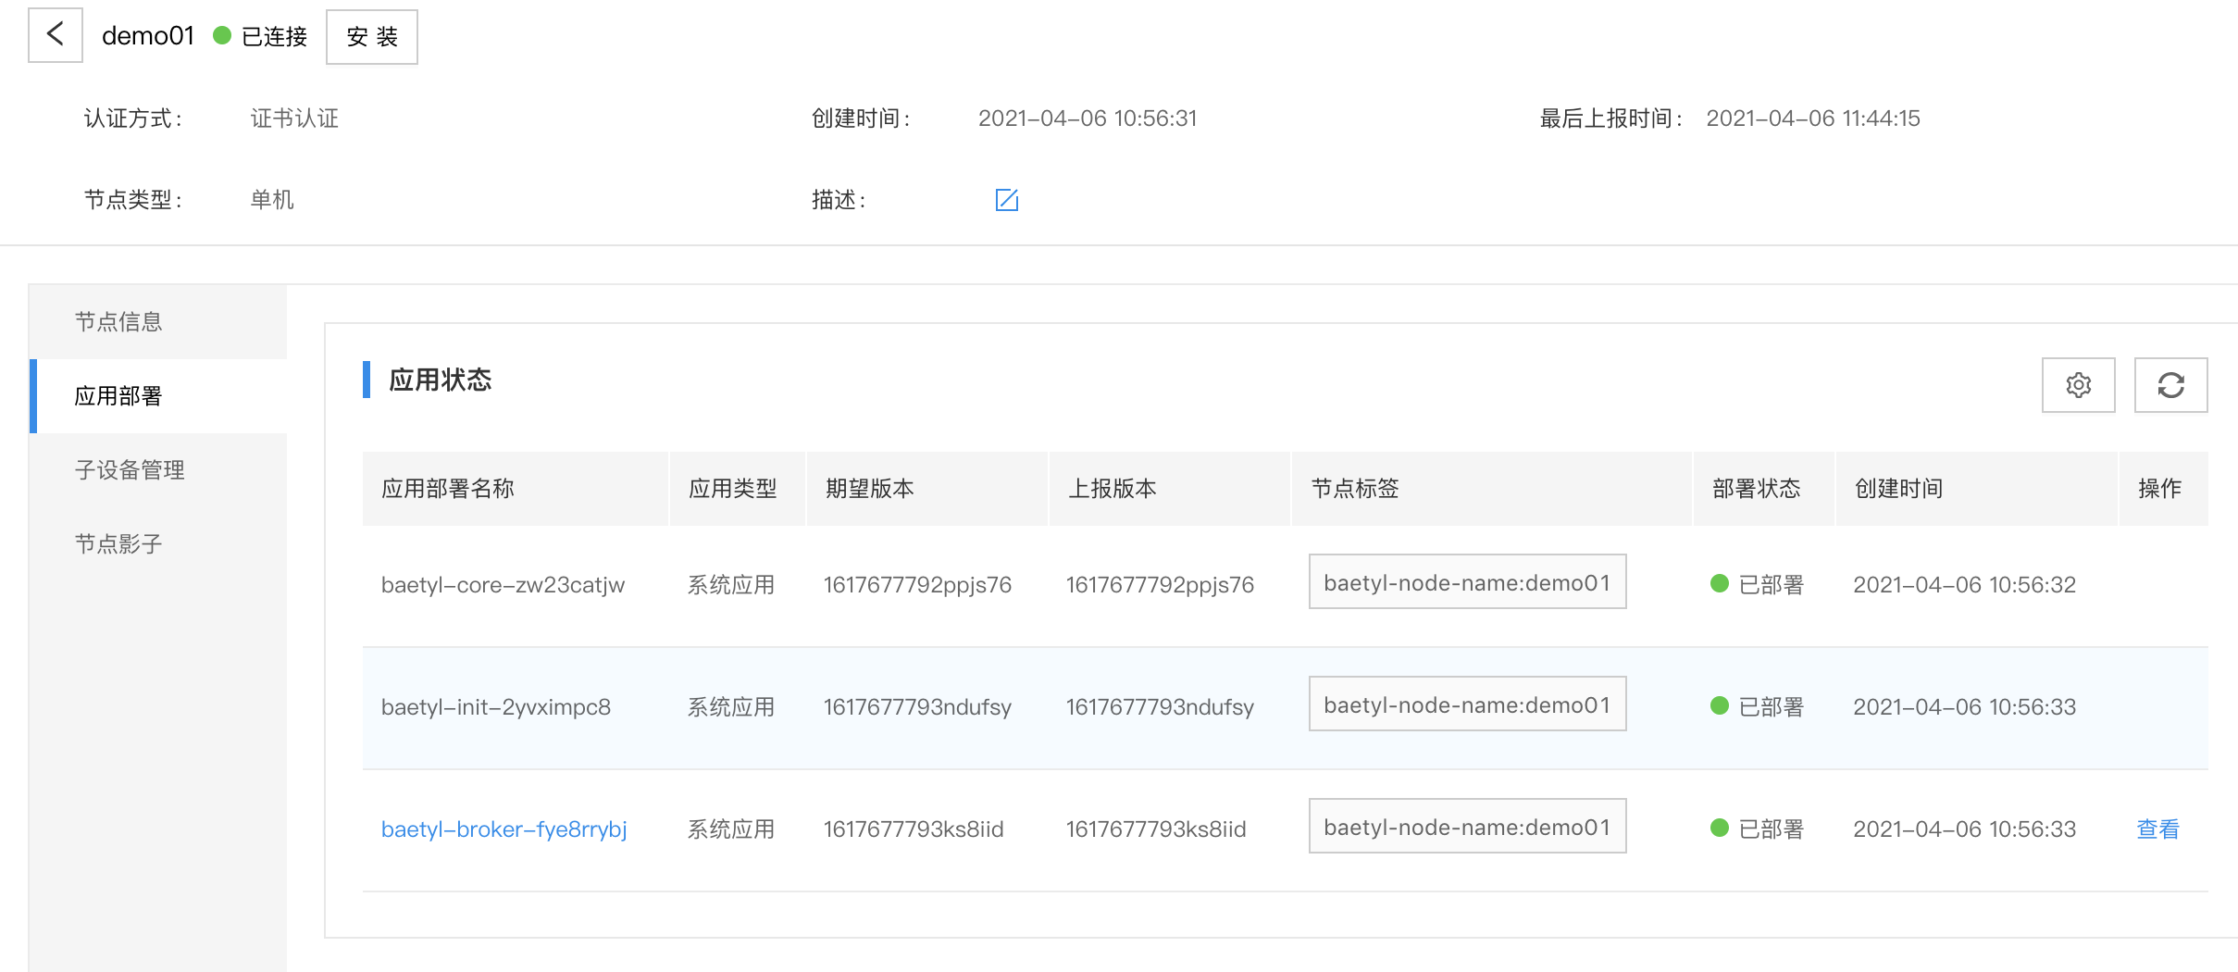2238x972 pixels.
Task: Click node label tag in baetyl-init row
Action: click(1468, 704)
